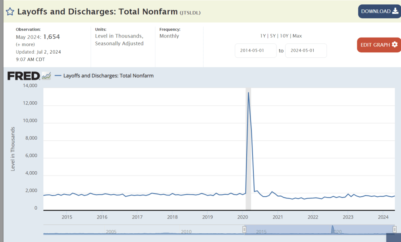Click the blue legend line marker
Screen dimensions: 401x242
point(58,75)
